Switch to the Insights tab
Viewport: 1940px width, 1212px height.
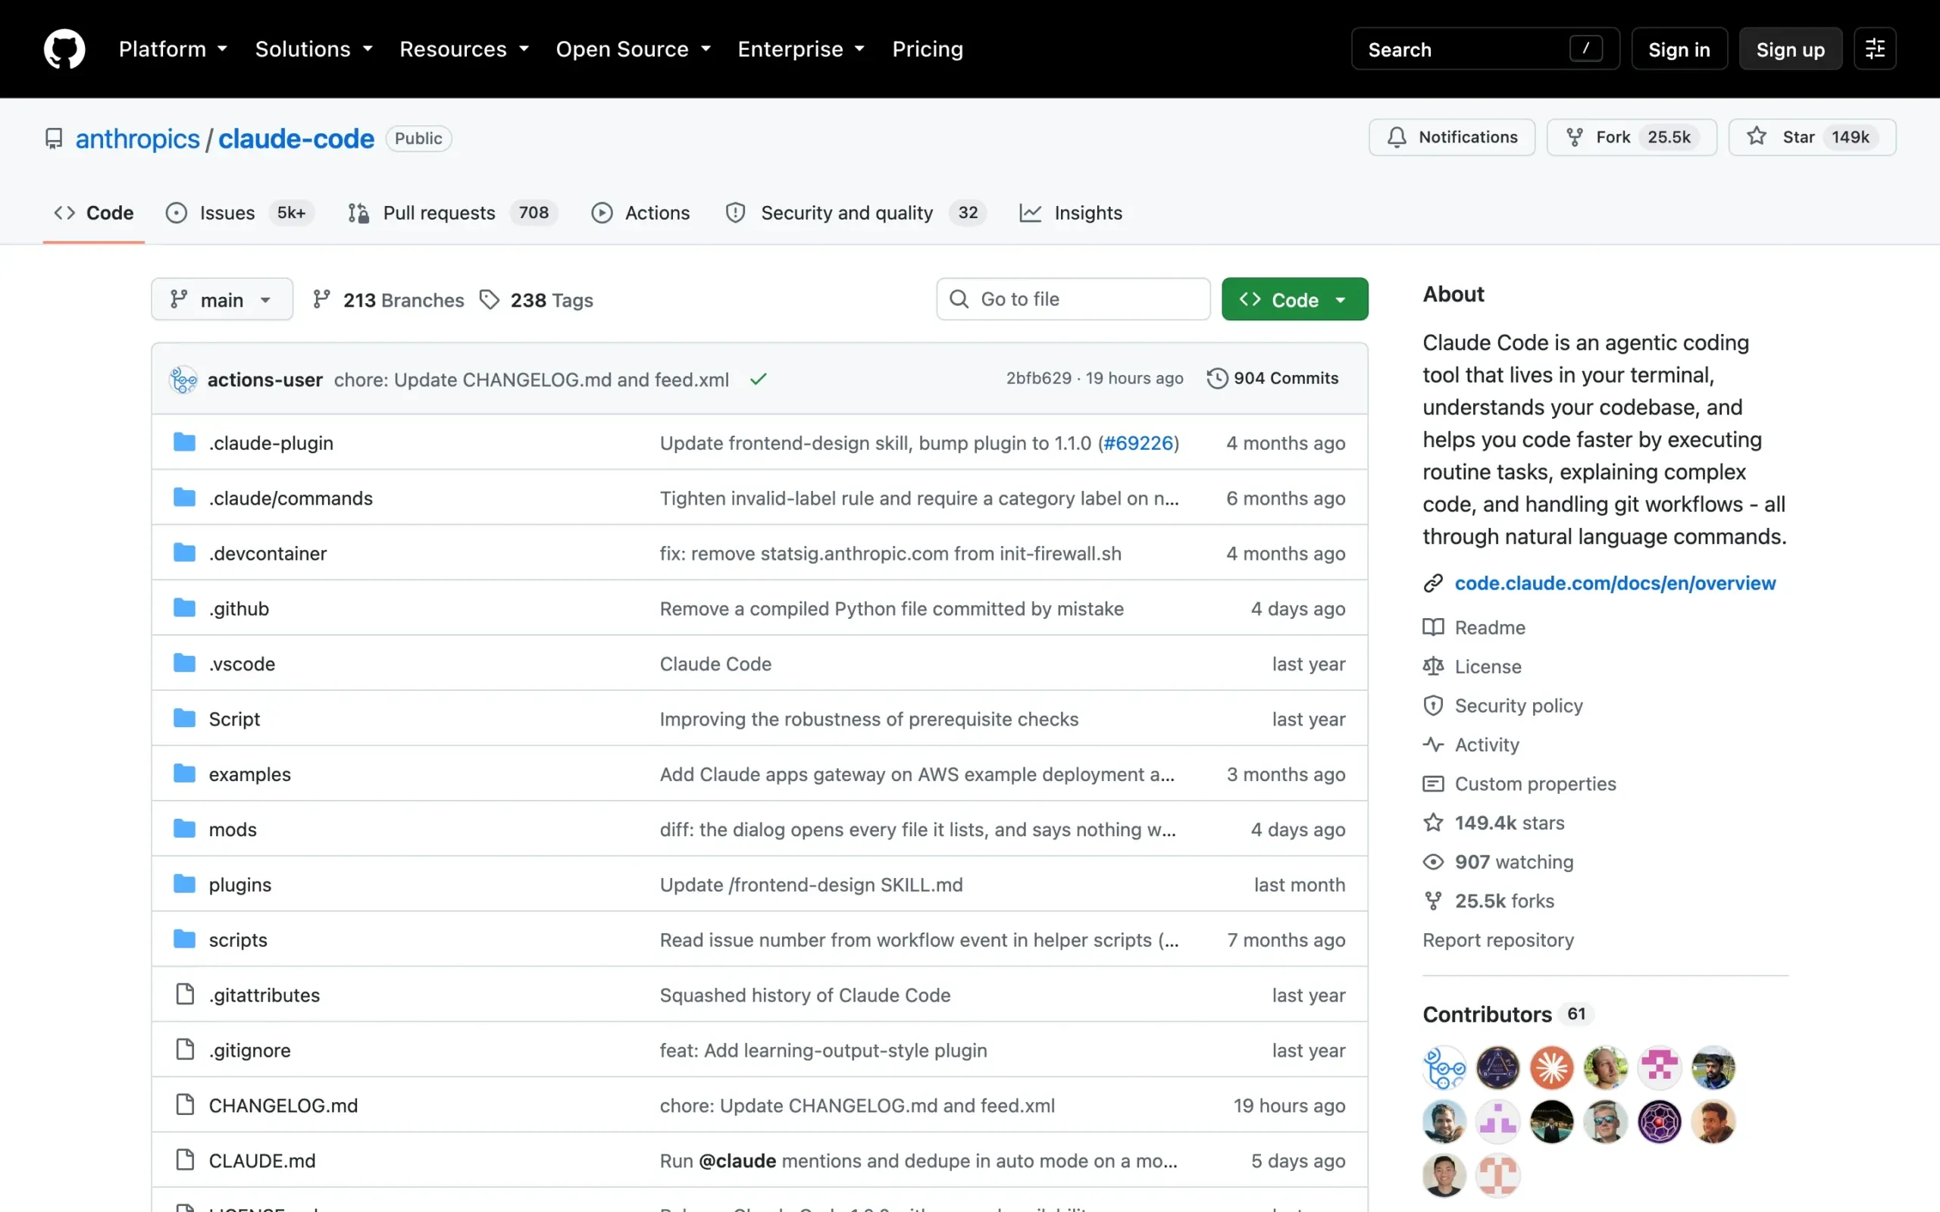coord(1071,212)
